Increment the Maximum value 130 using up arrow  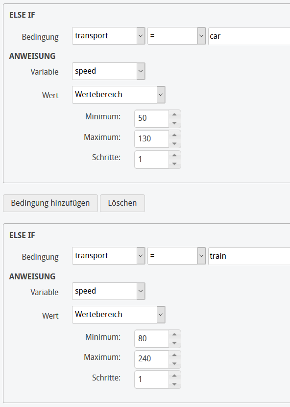(175, 136)
